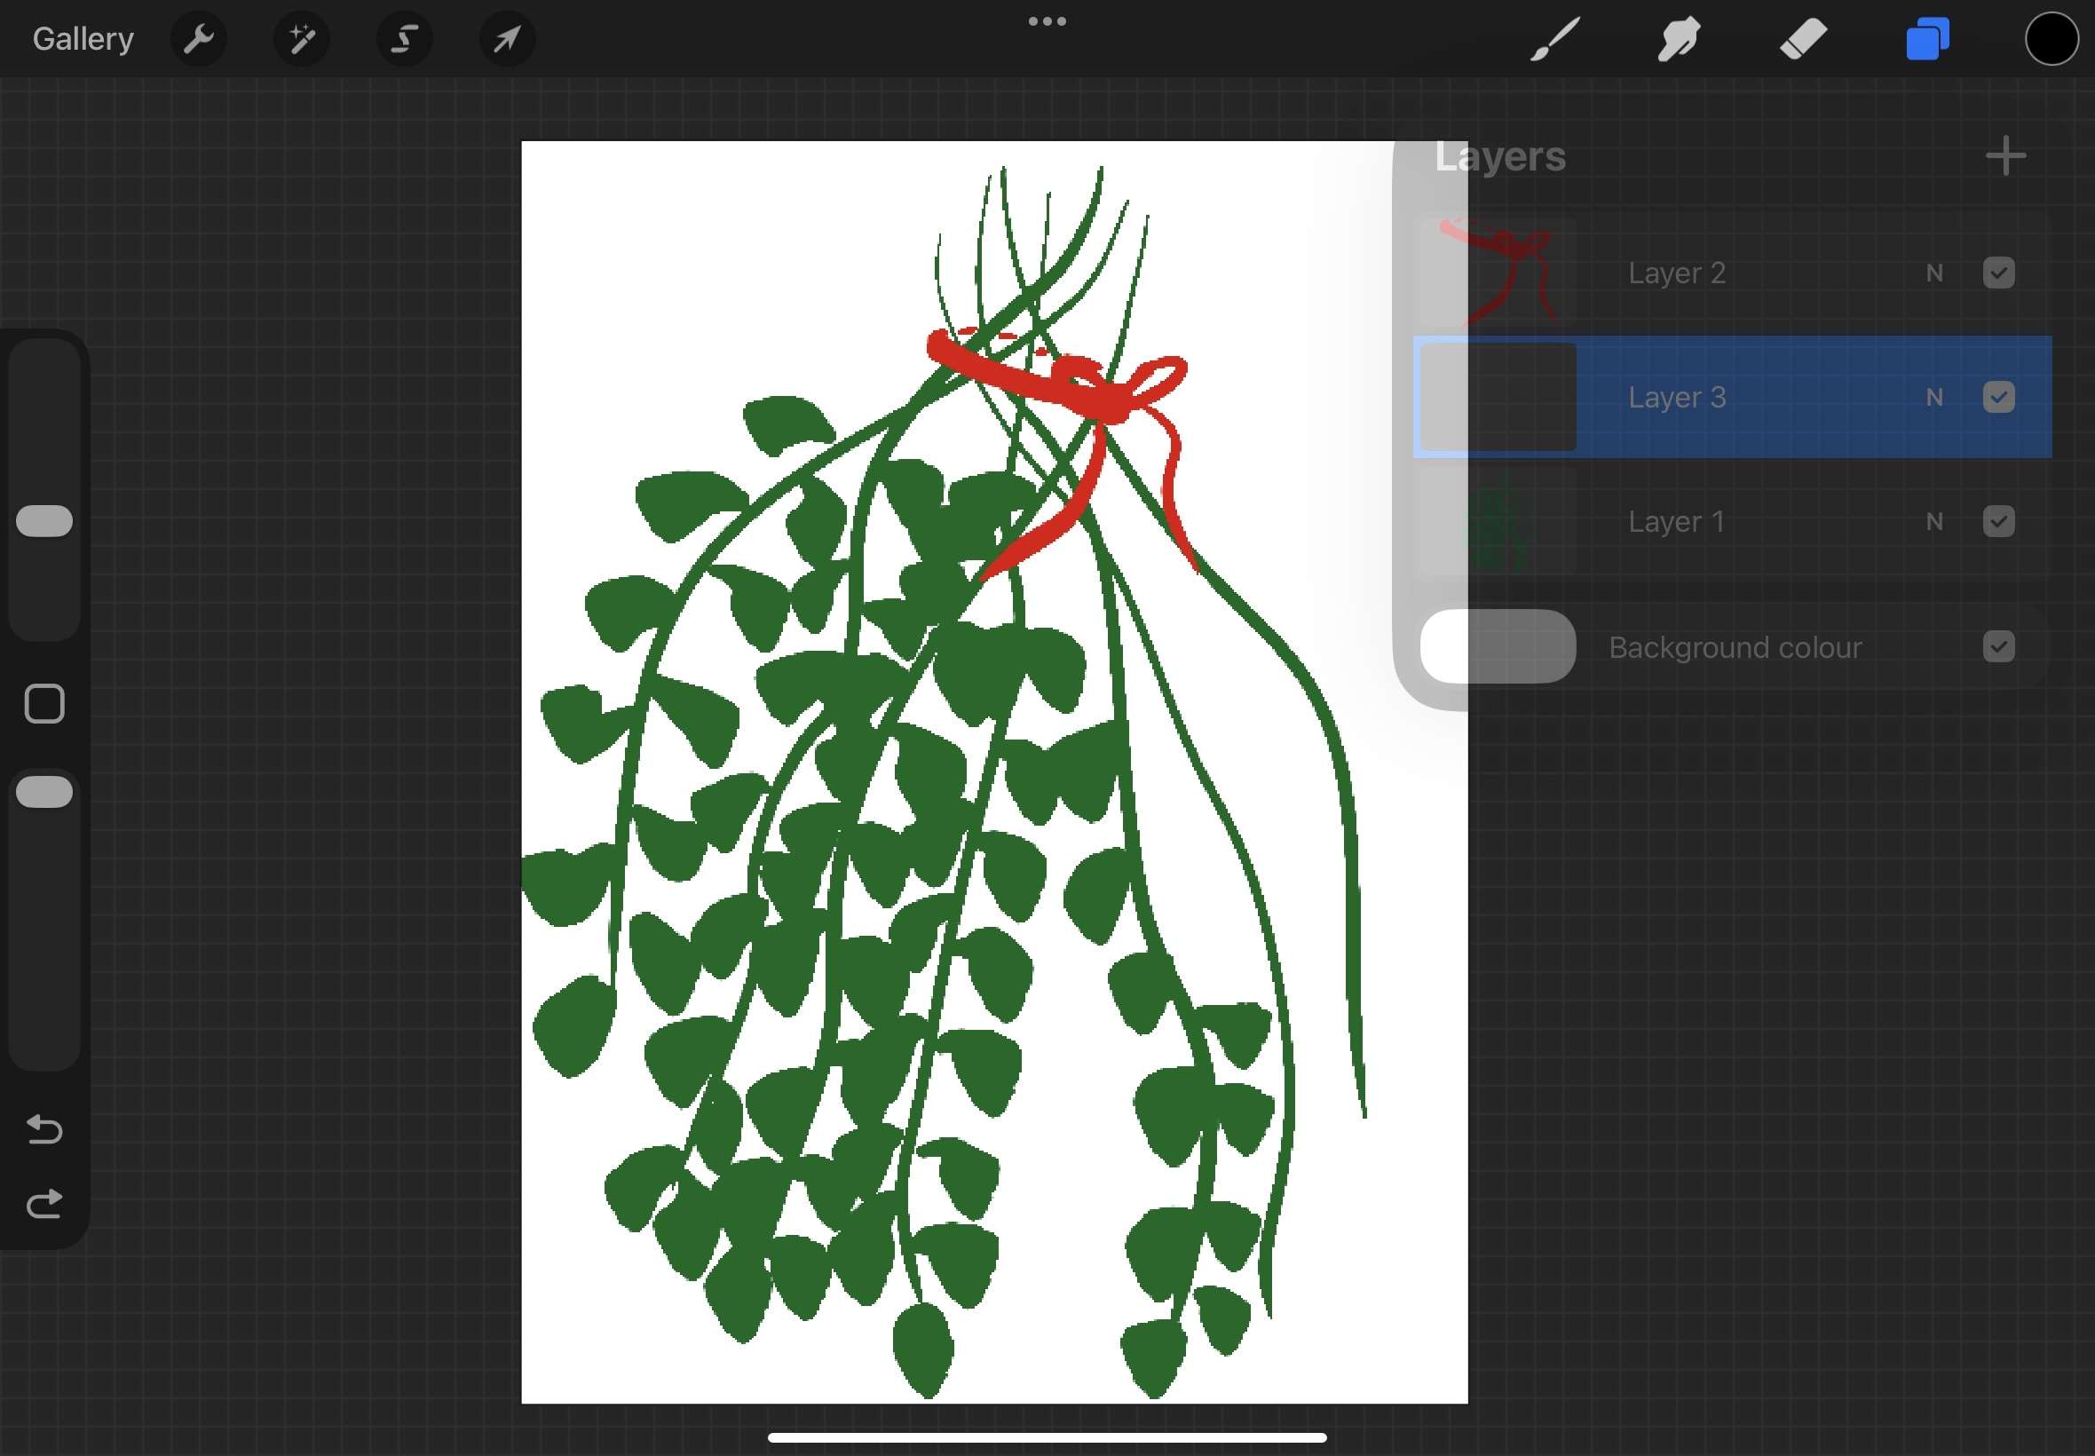
Task: Open blend mode N for Layer 2
Action: (1934, 273)
